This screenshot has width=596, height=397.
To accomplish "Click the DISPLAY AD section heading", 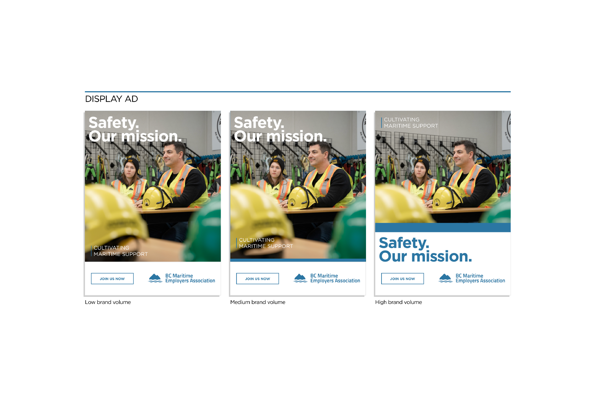I will click(x=111, y=99).
